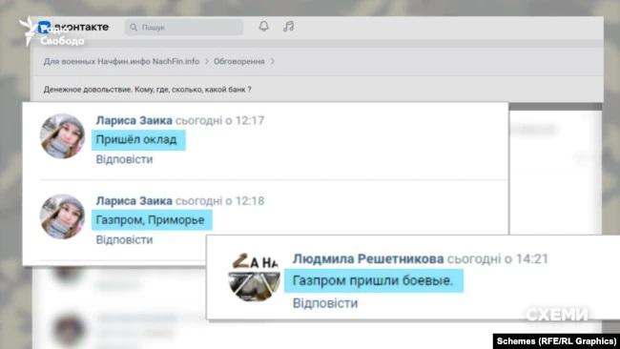Select the text Пришёл оклад
The width and height of the screenshot is (620, 349).
coord(136,140)
